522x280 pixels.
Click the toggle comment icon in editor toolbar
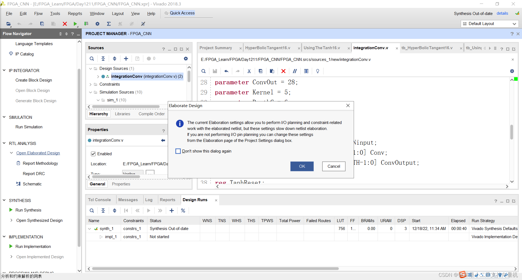click(x=295, y=71)
